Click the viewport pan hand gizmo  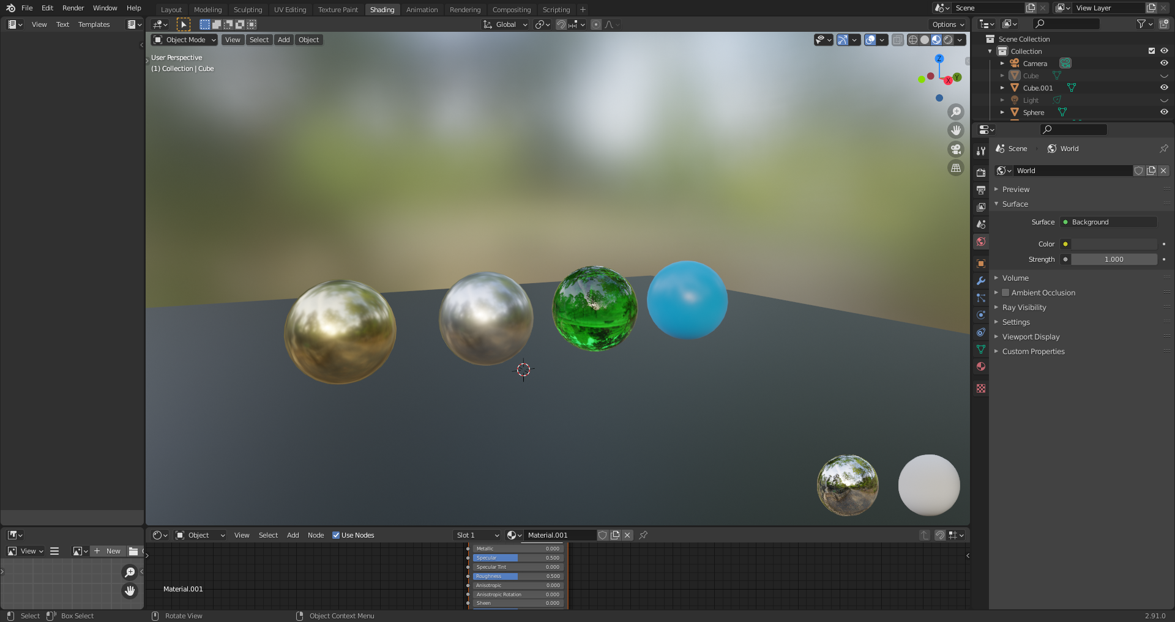pyautogui.click(x=956, y=130)
